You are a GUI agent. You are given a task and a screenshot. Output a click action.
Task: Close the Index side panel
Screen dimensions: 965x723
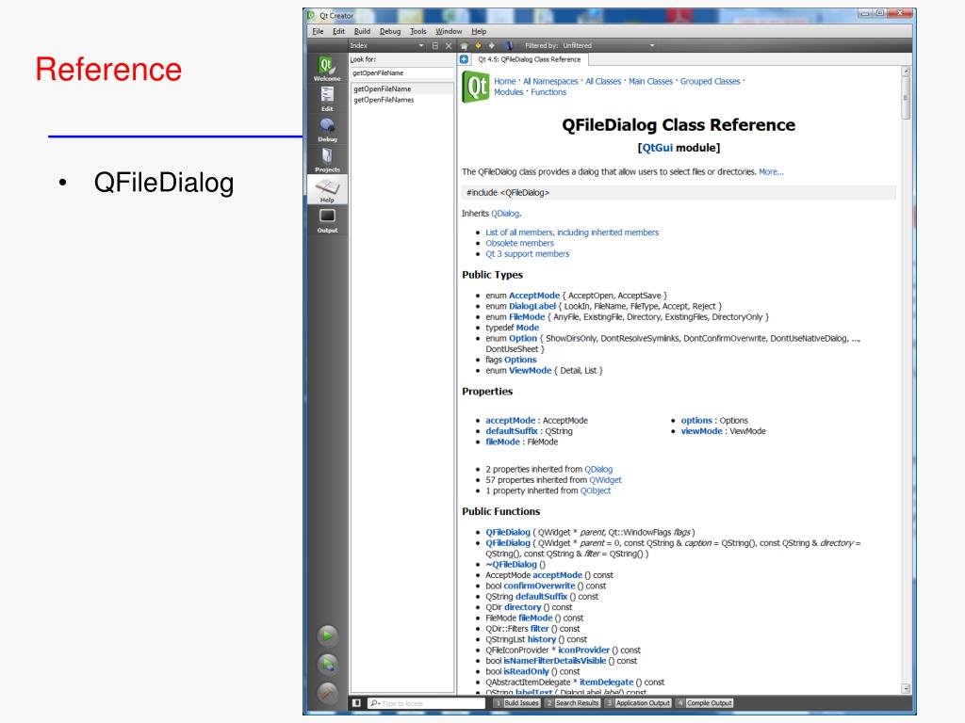point(449,45)
